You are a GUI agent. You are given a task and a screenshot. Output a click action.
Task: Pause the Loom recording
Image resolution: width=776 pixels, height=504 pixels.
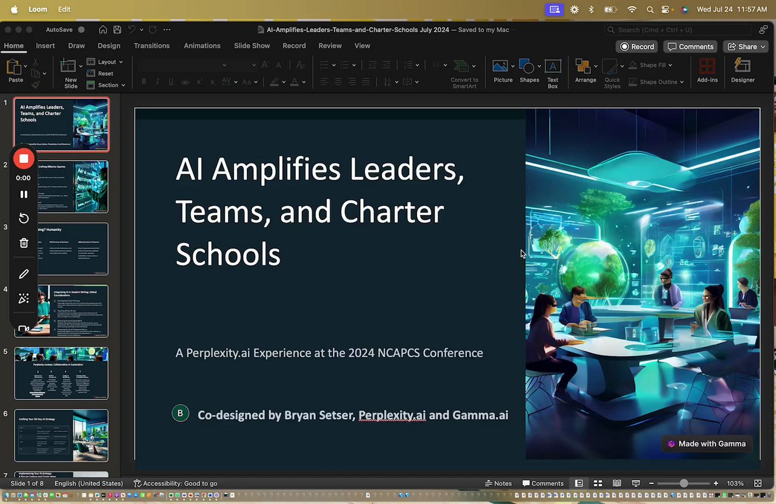point(24,194)
